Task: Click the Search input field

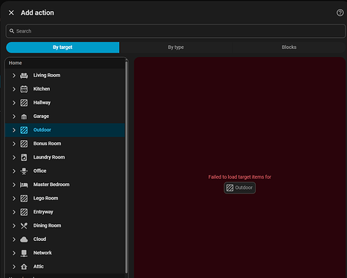Action: point(175,31)
